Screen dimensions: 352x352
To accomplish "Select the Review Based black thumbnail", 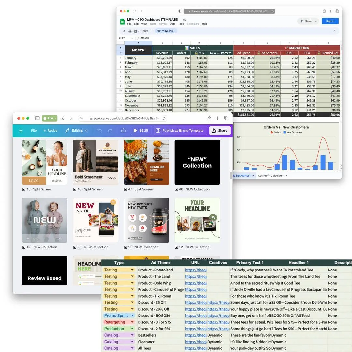I will pos(45,271).
